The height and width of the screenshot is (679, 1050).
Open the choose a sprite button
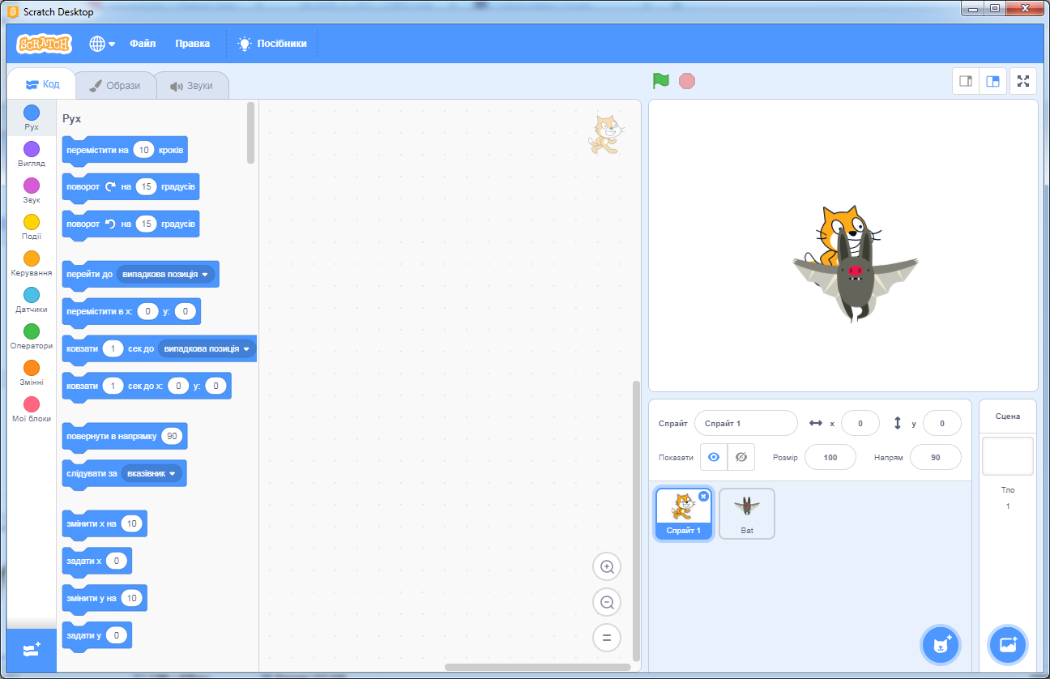pos(941,645)
